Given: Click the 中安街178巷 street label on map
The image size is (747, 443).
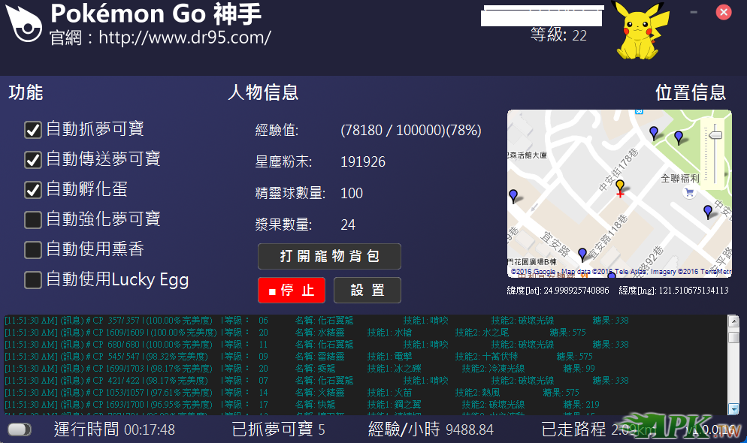Looking at the screenshot, I should 618,170.
